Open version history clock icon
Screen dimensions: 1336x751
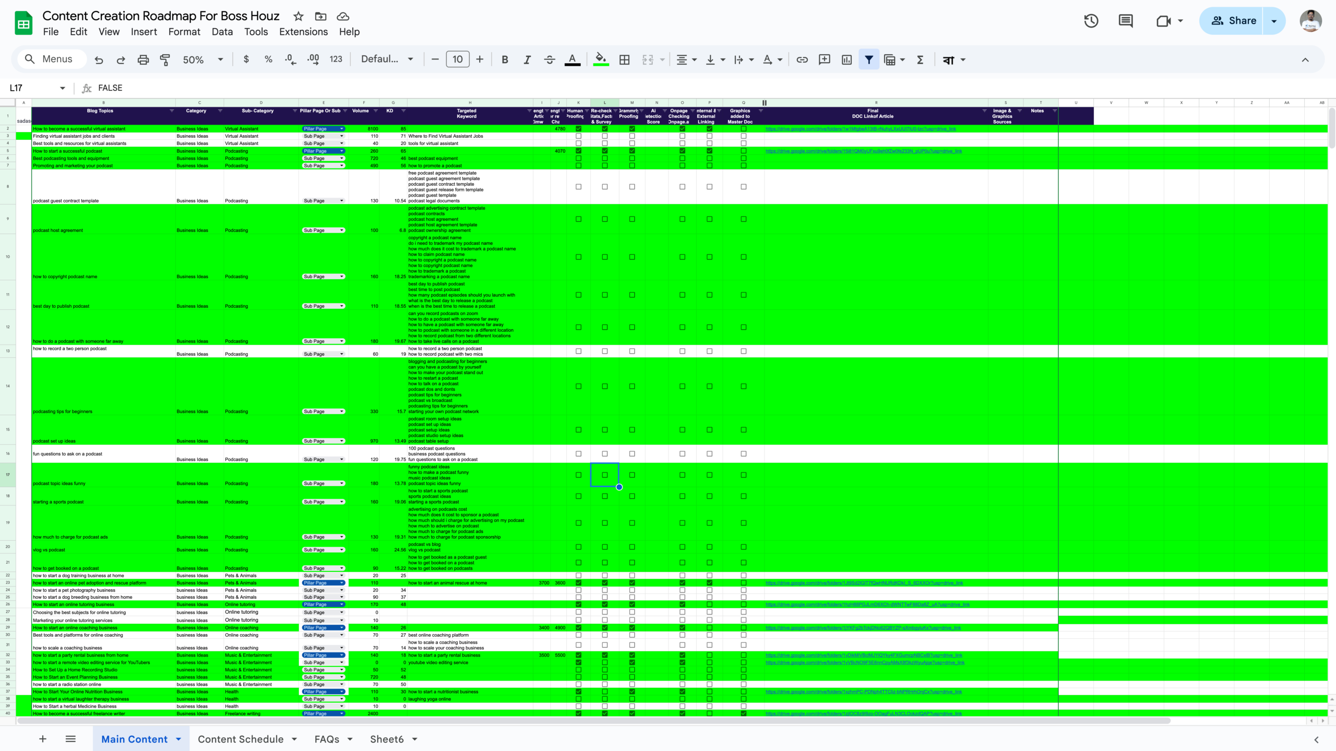(1091, 21)
